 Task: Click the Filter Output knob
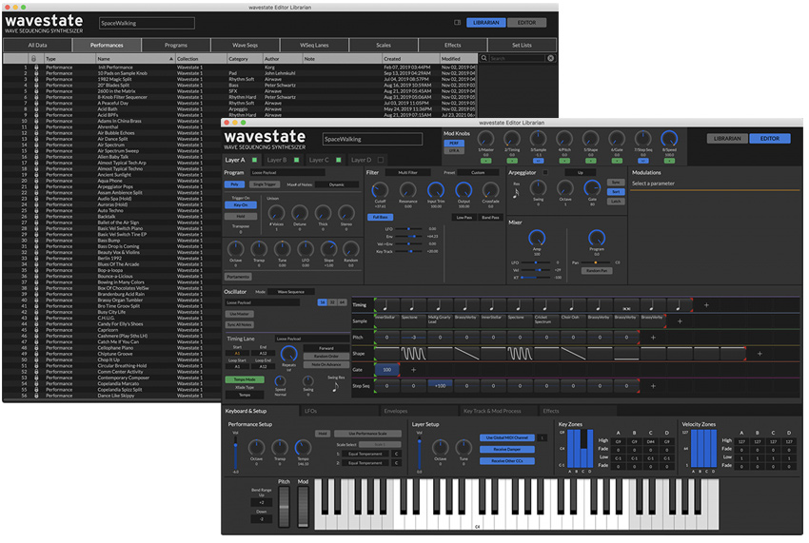tap(464, 190)
